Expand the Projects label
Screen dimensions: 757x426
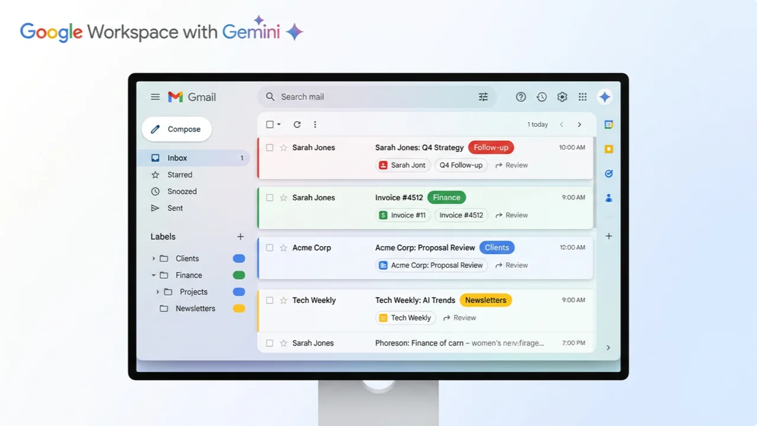(x=158, y=292)
